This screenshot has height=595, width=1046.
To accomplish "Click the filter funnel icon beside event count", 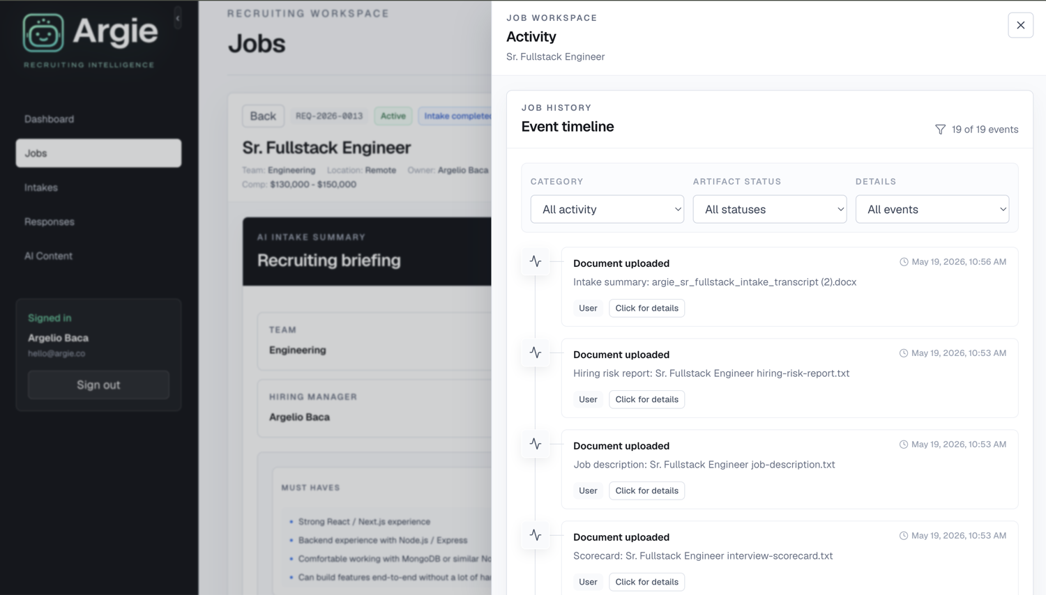I will 940,130.
